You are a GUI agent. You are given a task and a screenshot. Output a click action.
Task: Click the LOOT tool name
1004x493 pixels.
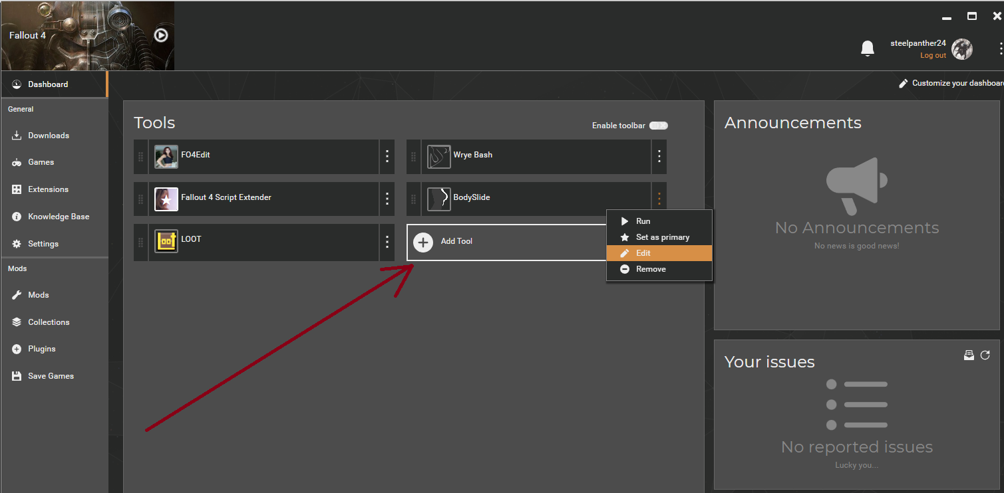(x=191, y=239)
